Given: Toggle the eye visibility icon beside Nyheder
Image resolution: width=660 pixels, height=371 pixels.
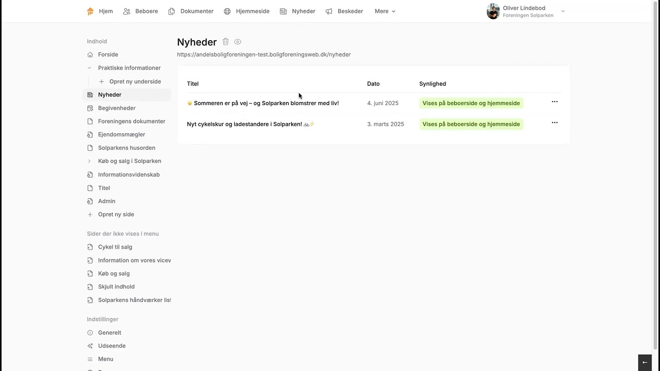Looking at the screenshot, I should click(238, 42).
